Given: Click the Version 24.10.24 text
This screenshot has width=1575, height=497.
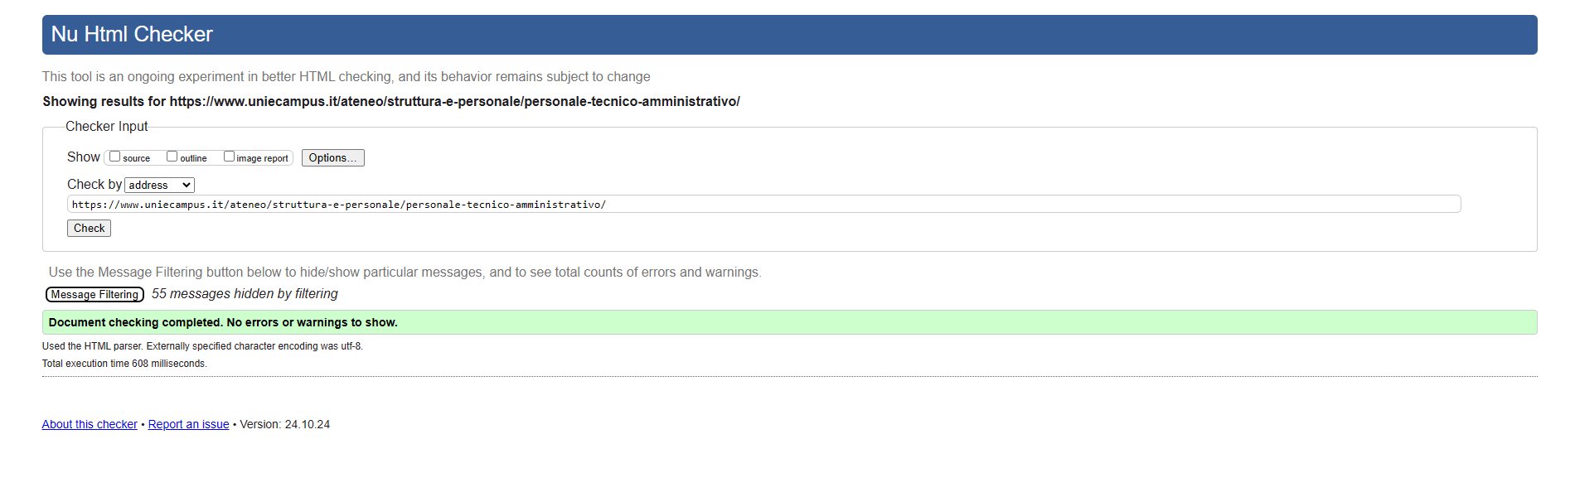Looking at the screenshot, I should 284,424.
